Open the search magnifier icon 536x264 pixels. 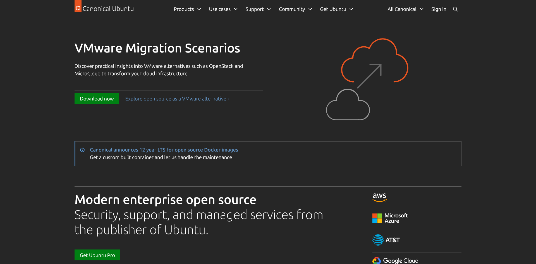coord(455,9)
